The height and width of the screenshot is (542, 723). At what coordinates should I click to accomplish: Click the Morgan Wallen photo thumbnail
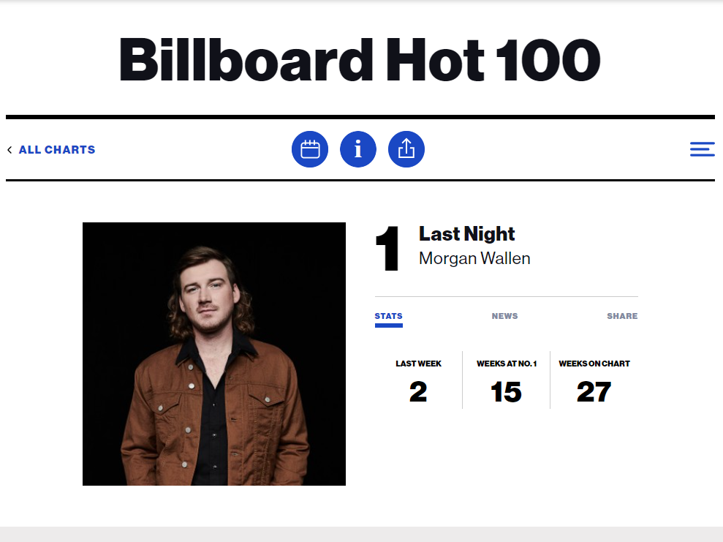click(214, 354)
